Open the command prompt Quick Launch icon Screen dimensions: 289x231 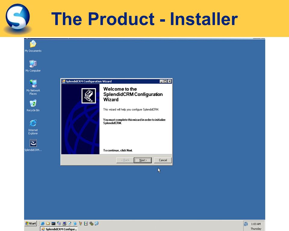[x=54, y=223]
